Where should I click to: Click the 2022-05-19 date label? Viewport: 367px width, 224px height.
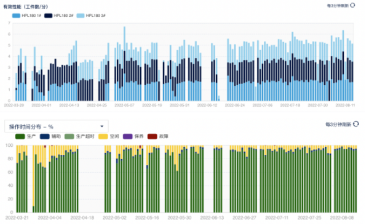tap(152, 105)
